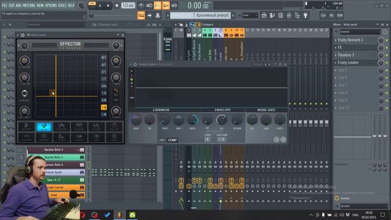
Task: Select the 1/2 rate in Effector
Action: coord(104,93)
